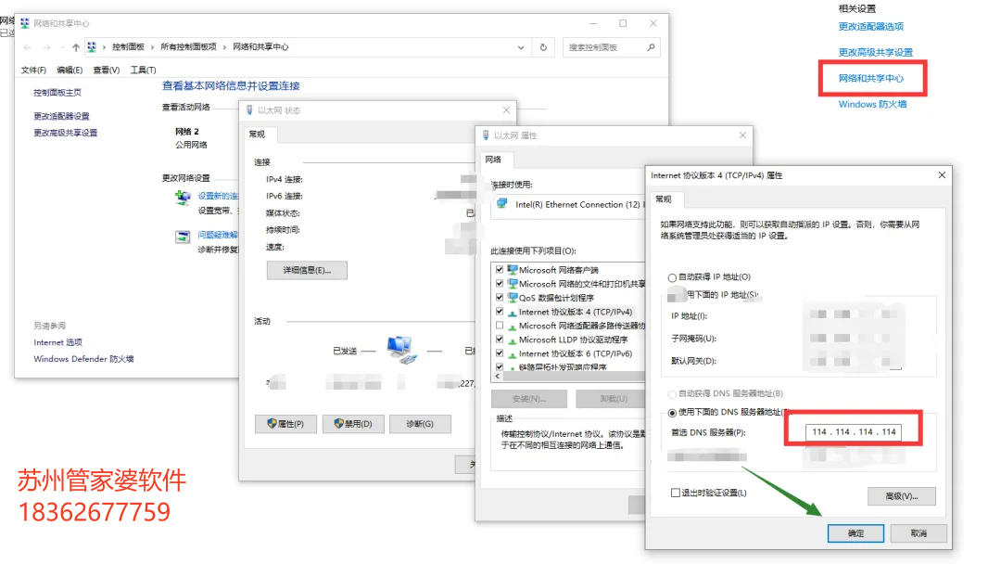Click the 问题疑难解答 troubleshoot icon
The height and width of the screenshot is (564, 1001).
click(183, 237)
